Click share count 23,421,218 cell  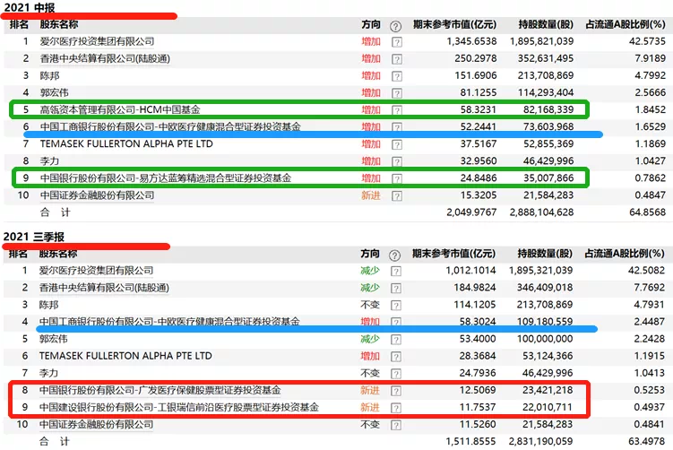tap(548, 390)
